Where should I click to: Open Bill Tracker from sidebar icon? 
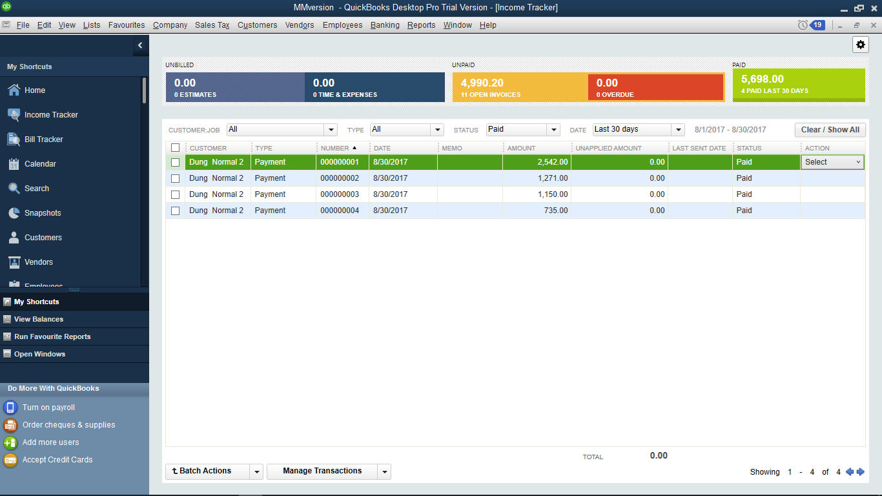(14, 139)
